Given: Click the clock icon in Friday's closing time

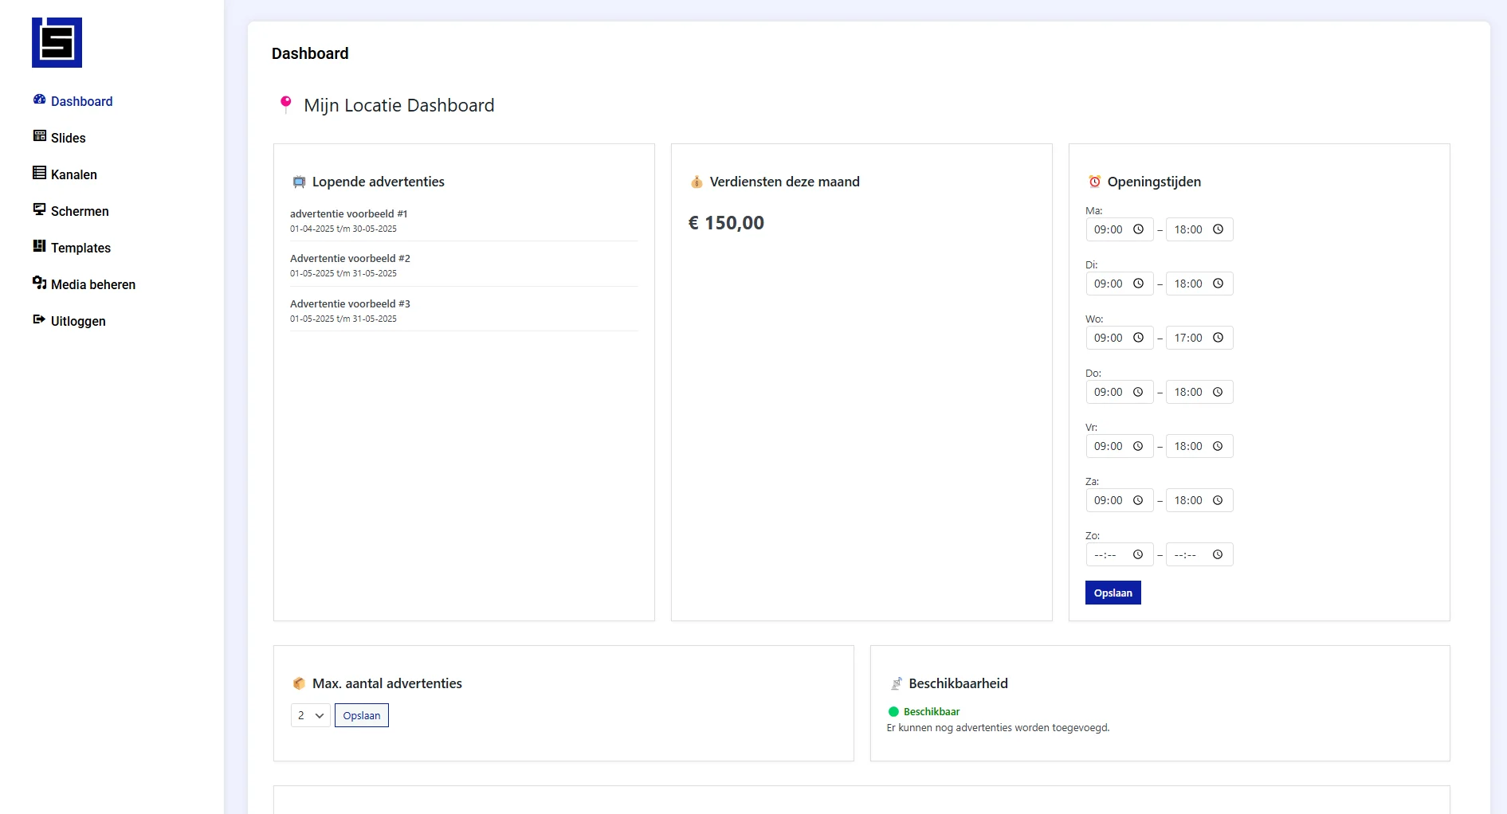Looking at the screenshot, I should point(1218,446).
